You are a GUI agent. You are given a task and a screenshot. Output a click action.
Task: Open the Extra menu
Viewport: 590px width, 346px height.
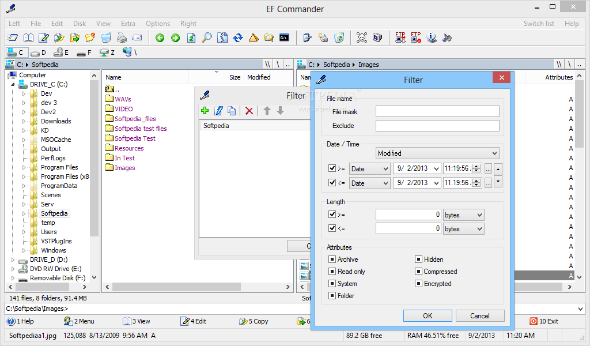coord(128,23)
